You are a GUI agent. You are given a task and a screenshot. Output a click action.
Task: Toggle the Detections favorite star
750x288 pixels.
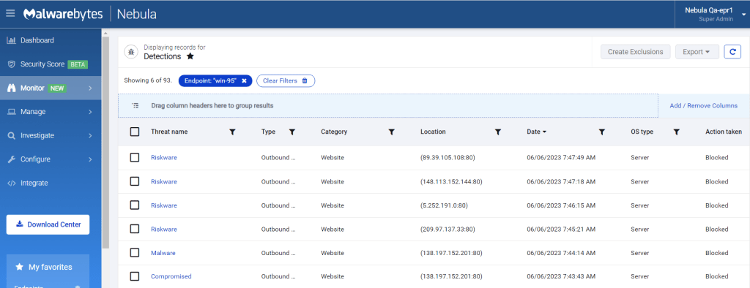190,56
